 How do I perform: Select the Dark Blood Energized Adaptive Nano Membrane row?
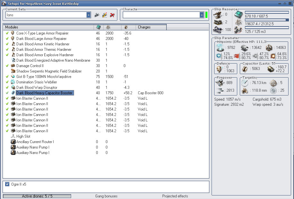click(x=106, y=60)
